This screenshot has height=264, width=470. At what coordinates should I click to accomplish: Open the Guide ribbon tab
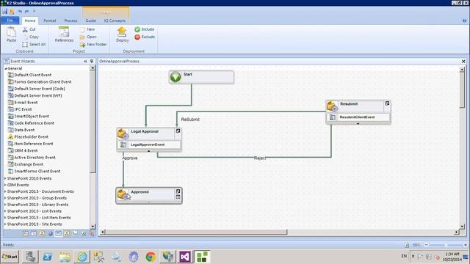click(91, 21)
